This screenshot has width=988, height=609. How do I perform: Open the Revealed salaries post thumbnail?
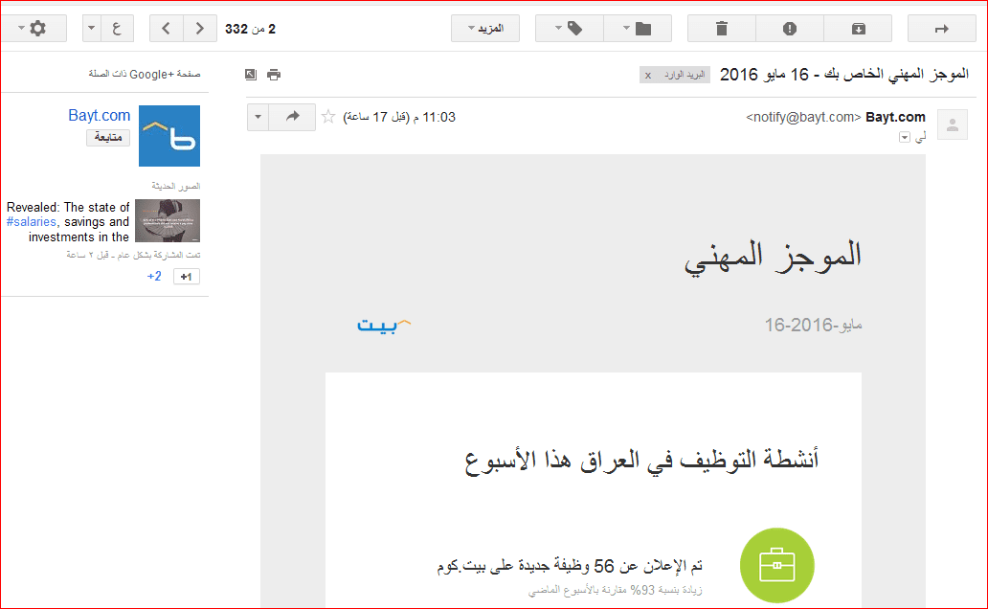[x=168, y=220]
